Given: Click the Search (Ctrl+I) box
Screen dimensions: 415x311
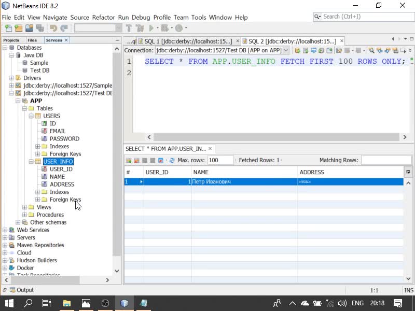Looking at the screenshot, I should (364, 17).
